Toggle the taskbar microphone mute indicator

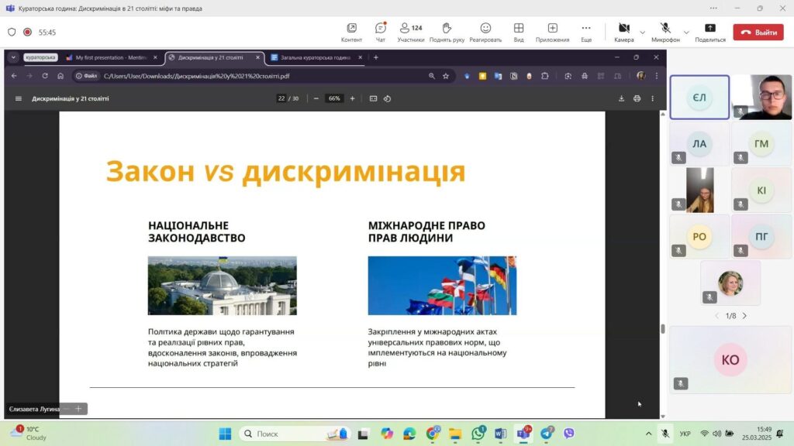coord(665,434)
